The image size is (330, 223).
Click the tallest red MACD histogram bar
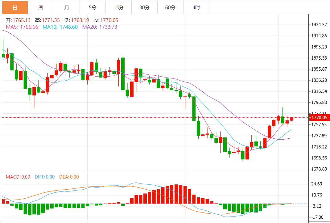pos(176,194)
